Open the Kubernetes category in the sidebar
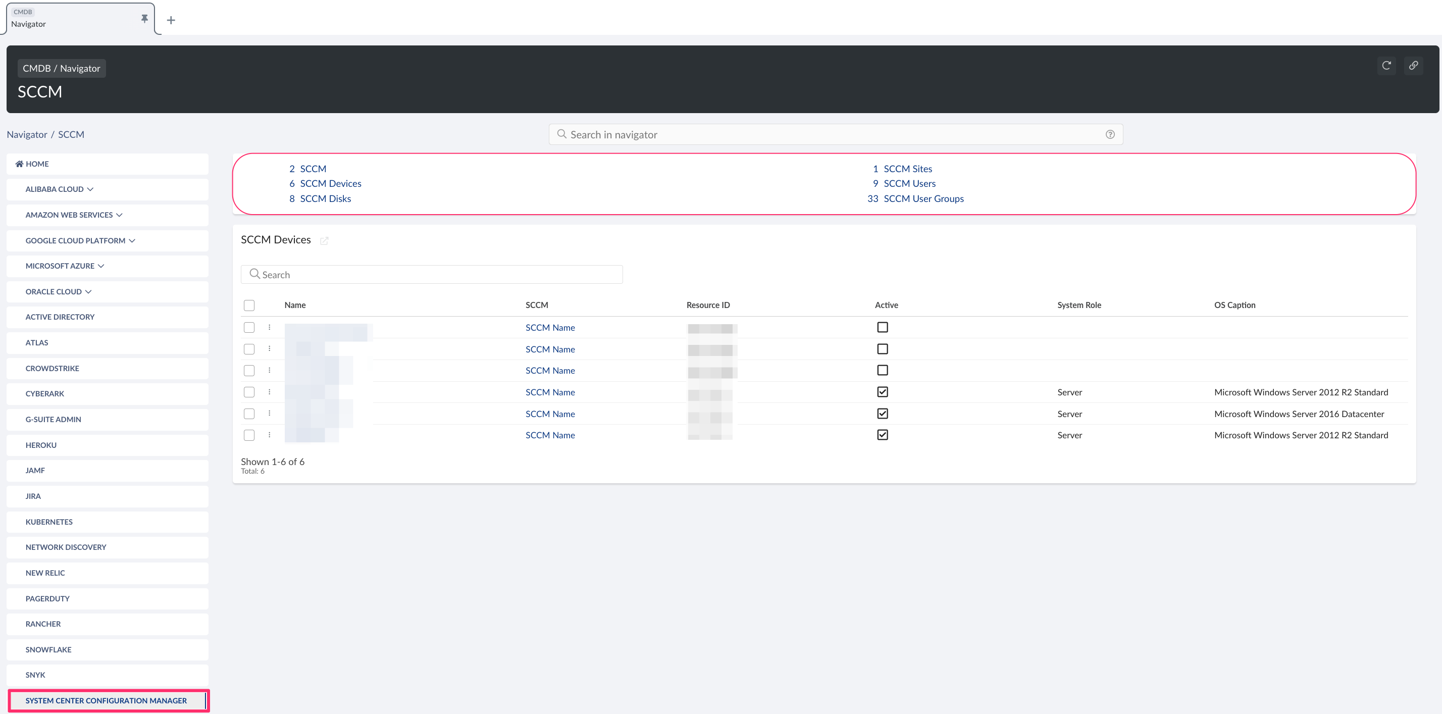 (x=48, y=521)
